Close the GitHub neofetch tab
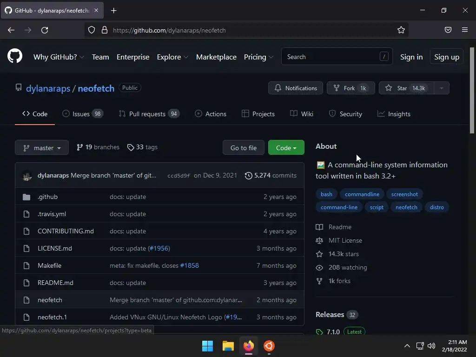The height and width of the screenshot is (357, 476). (96, 10)
